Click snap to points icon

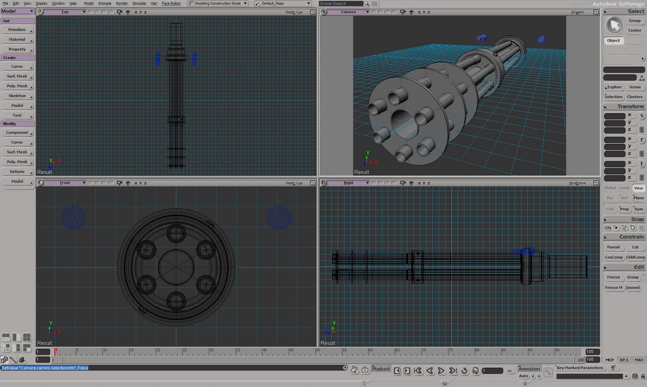[x=616, y=228]
